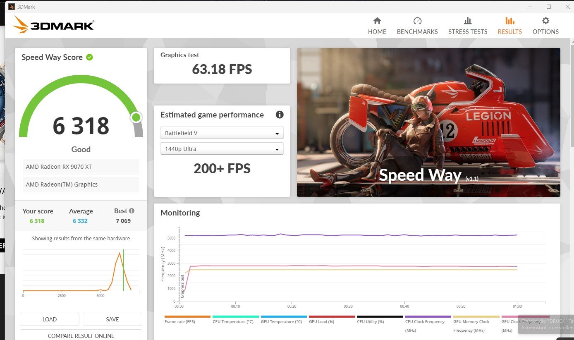Select the RESULTS tab
Screen dimensions: 574x340
pyautogui.click(x=509, y=26)
